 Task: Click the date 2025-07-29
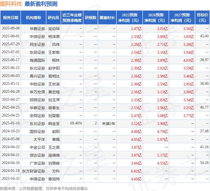click(x=11, y=44)
